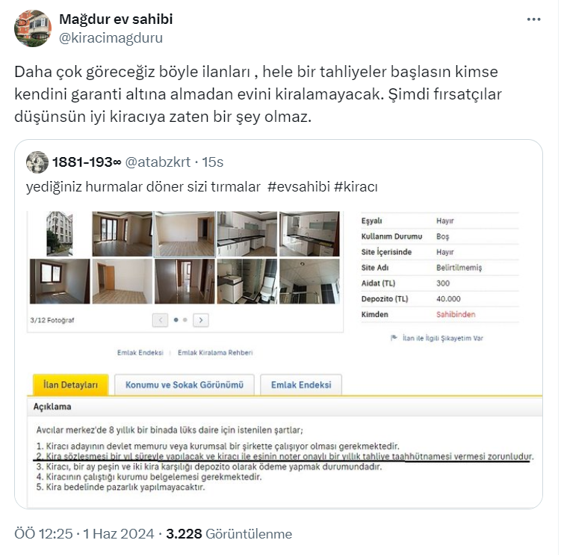Follow the Emlak Kiralama Rehberi link
Viewport: 564px width, 555px height.
click(215, 352)
